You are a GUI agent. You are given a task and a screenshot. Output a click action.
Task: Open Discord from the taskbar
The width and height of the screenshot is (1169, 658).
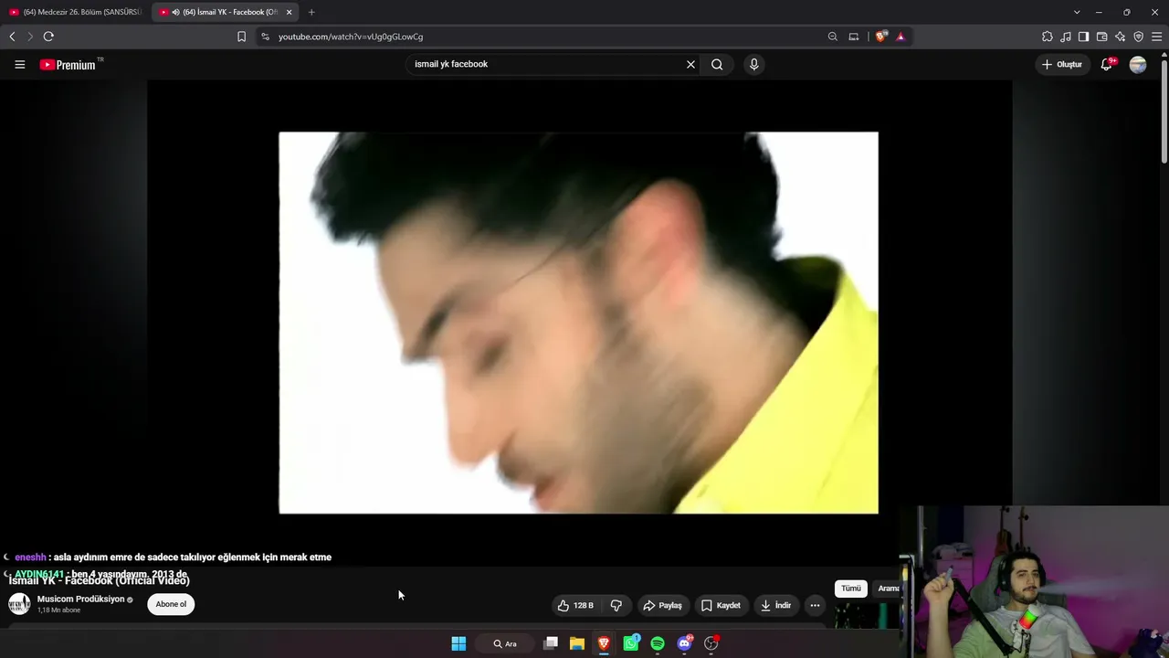pyautogui.click(x=685, y=643)
